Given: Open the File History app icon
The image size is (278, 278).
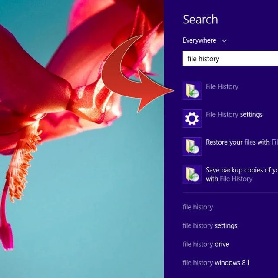Looking at the screenshot, I should click(x=192, y=91).
